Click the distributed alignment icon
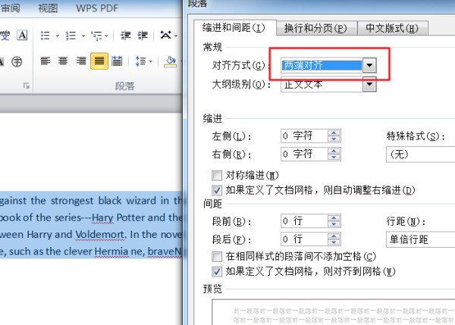The height and width of the screenshot is (325, 455). 117,61
